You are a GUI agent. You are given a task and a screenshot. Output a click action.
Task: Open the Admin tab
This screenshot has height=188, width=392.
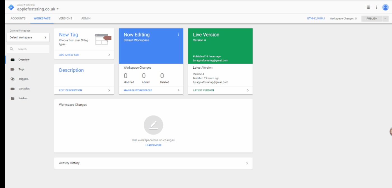86,18
